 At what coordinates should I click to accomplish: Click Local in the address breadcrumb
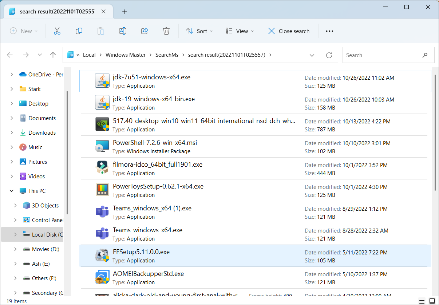tap(89, 55)
